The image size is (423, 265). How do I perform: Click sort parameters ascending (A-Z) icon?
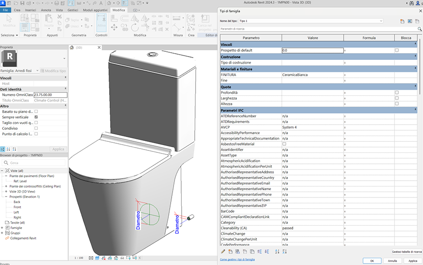[x=277, y=251]
